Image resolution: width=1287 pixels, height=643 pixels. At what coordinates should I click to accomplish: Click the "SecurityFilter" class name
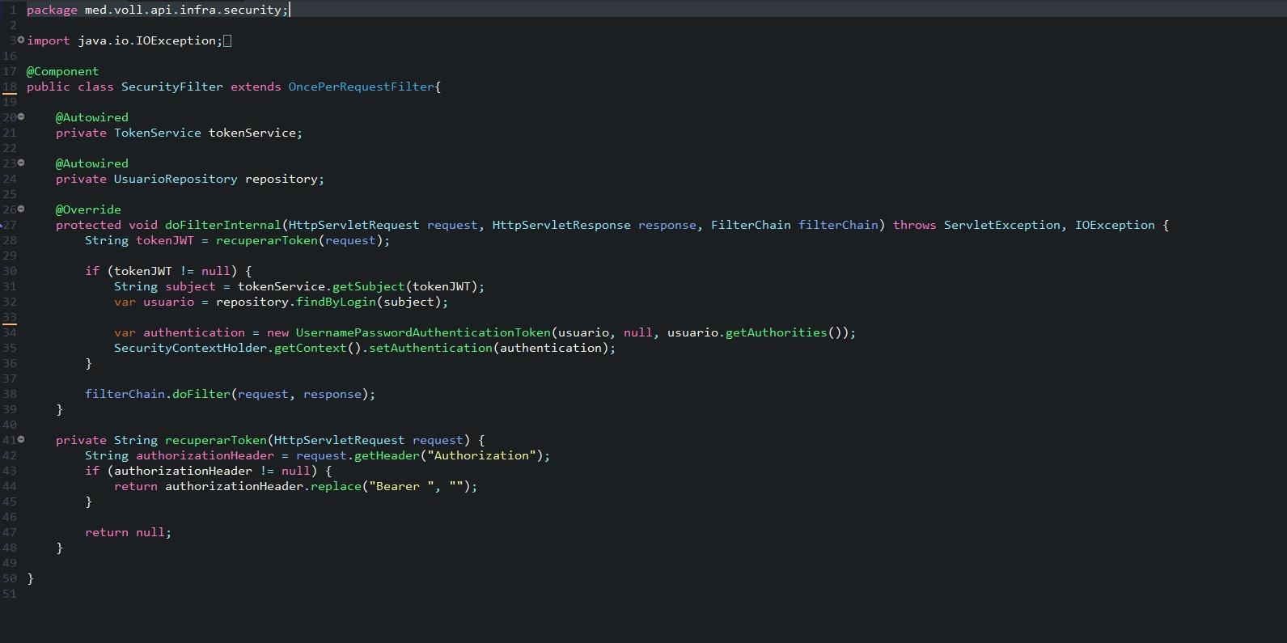point(172,87)
